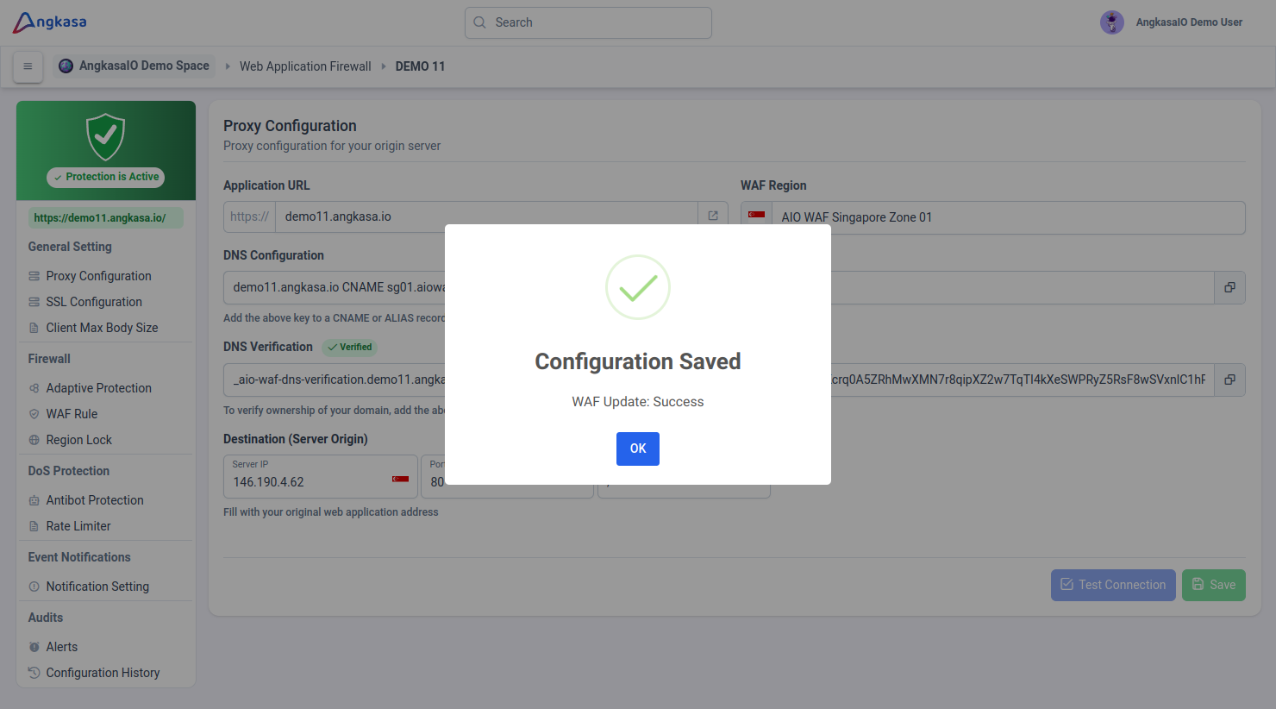Open Application URL in external tab icon
The image size is (1276, 709).
pos(713,216)
